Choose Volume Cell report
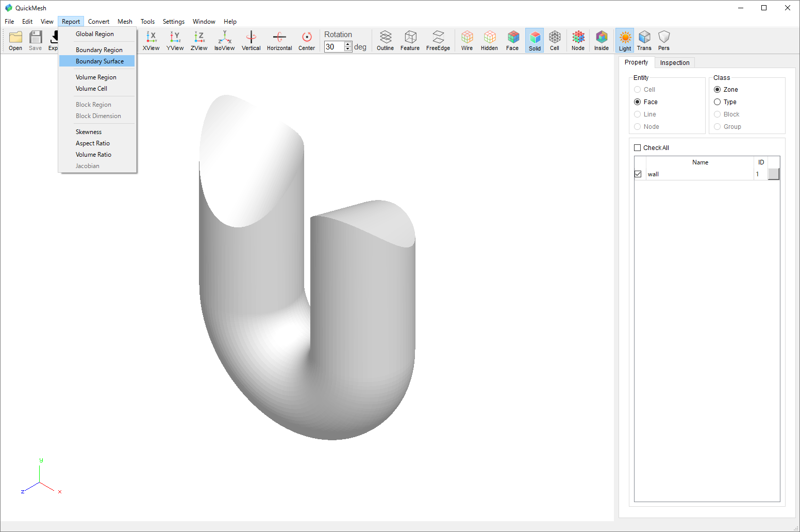The width and height of the screenshot is (800, 532). [97, 89]
